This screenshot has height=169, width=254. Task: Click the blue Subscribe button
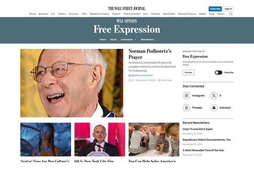tap(215, 9)
